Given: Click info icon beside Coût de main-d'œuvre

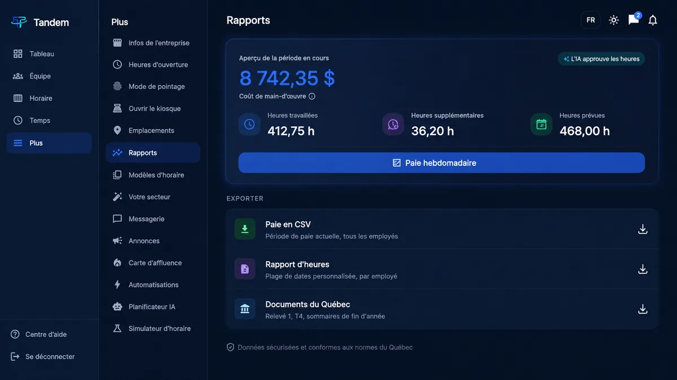Looking at the screenshot, I should tap(312, 96).
